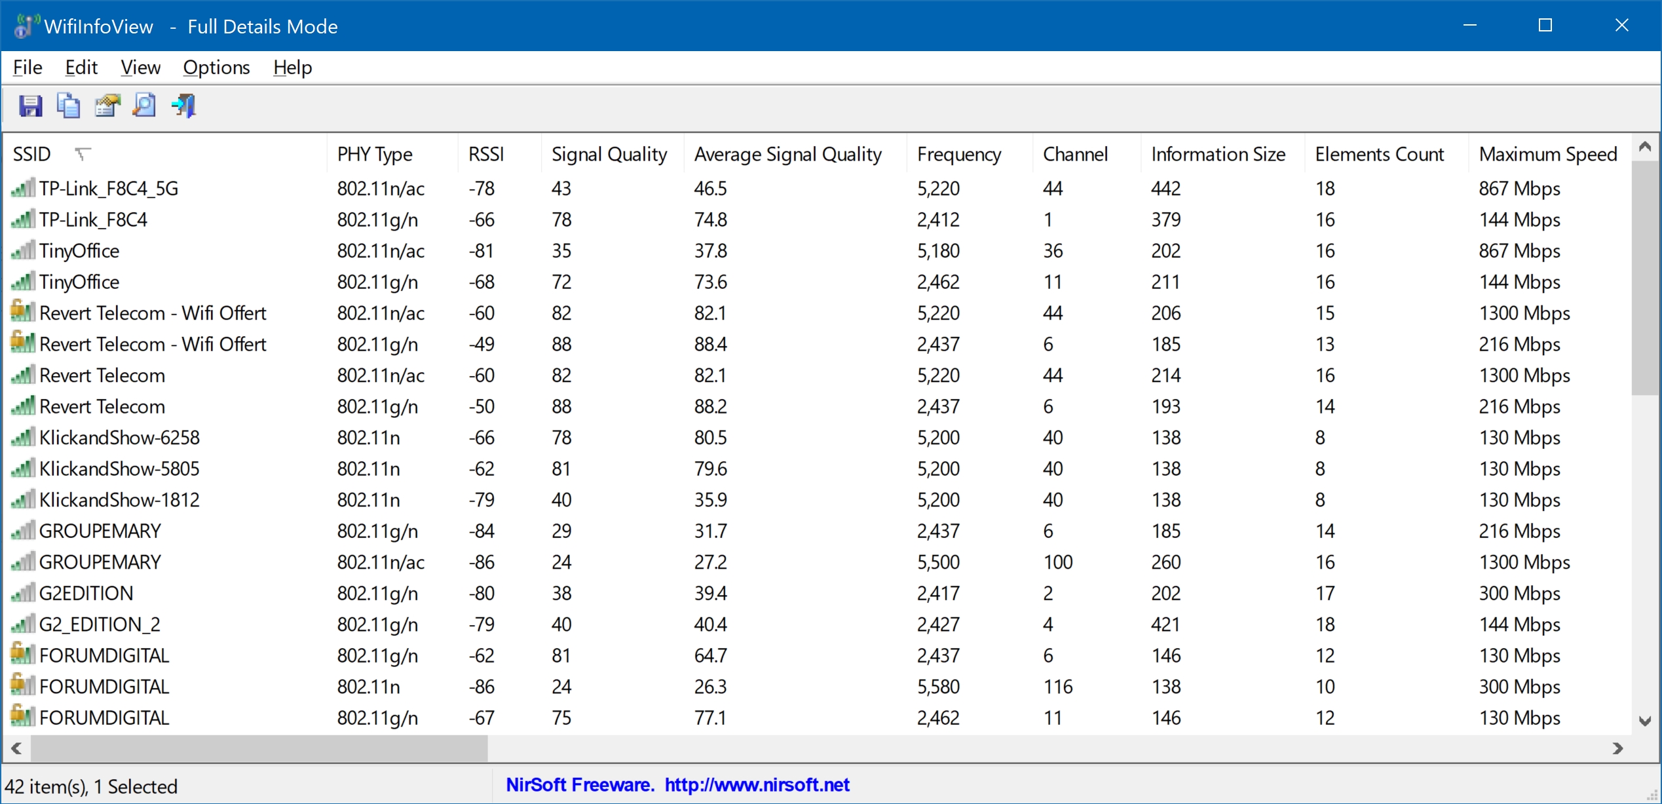
Task: Open the View menu
Action: (140, 67)
